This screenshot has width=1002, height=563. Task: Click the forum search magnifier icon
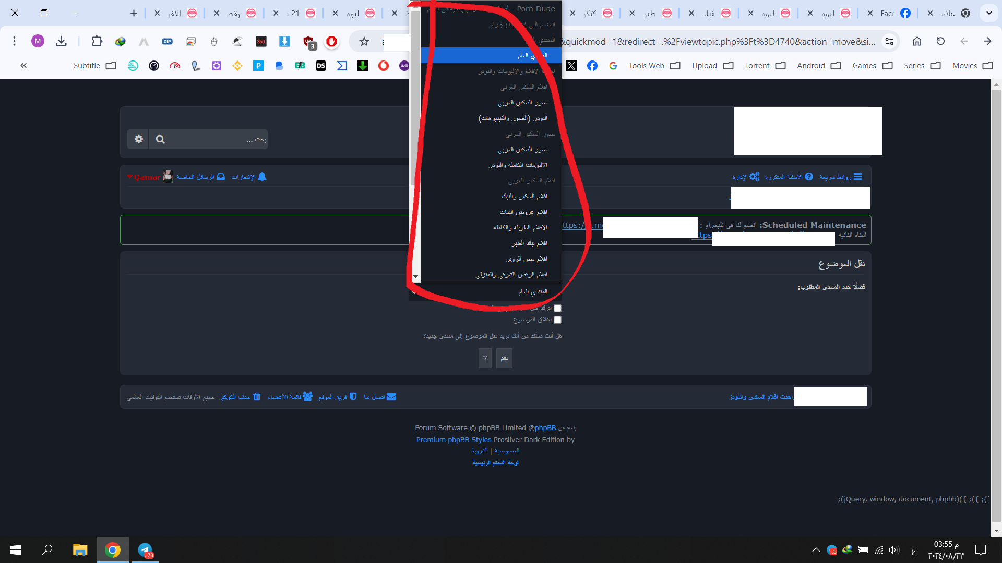[x=160, y=139]
